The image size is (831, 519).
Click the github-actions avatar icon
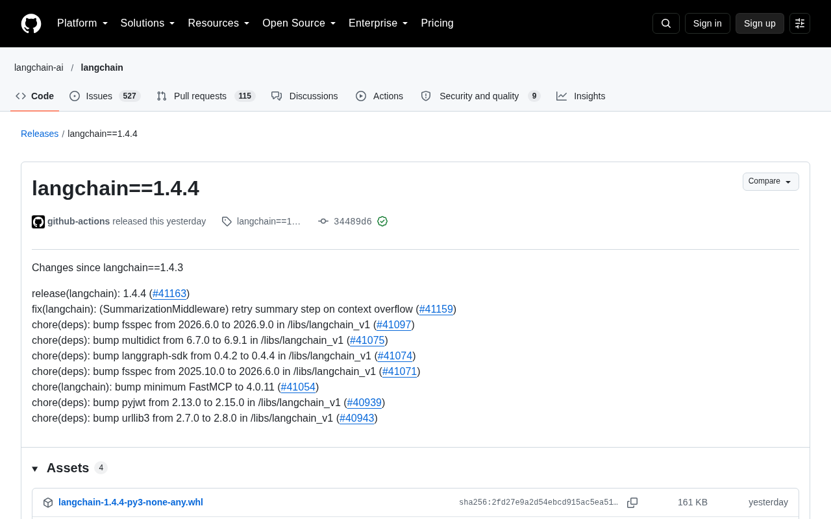pos(38,222)
